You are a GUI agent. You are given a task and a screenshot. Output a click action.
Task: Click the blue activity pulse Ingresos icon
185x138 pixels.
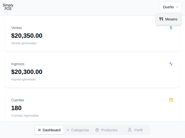171,64
